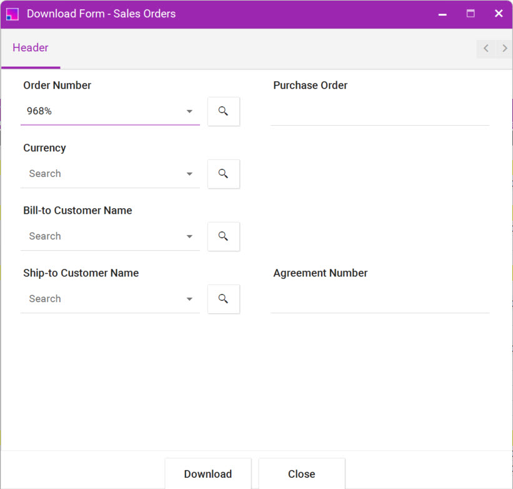Open the Ship-to Customer Name dropdown arrow

tap(189, 300)
